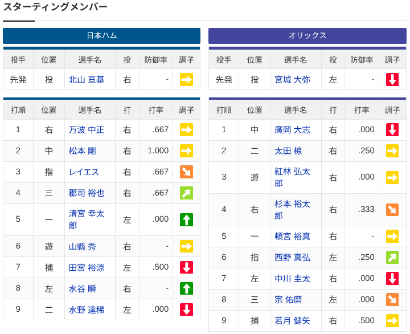Open 田宮 裕涼 player link
Image resolution: width=410 pixels, height=334 pixels.
pos(87,267)
